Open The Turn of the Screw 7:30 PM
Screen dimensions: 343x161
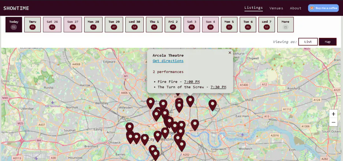218,87
